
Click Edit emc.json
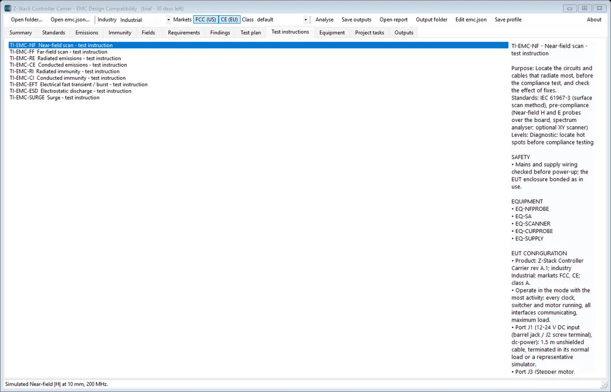pyautogui.click(x=471, y=20)
